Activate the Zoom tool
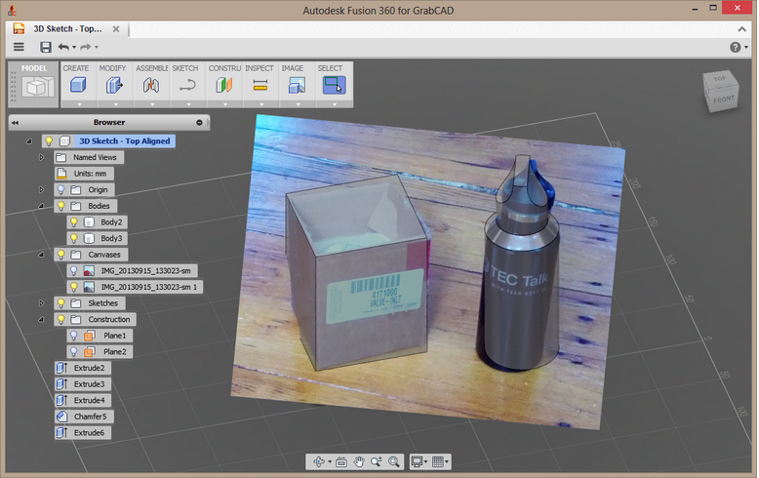This screenshot has width=759, height=478. click(x=377, y=461)
